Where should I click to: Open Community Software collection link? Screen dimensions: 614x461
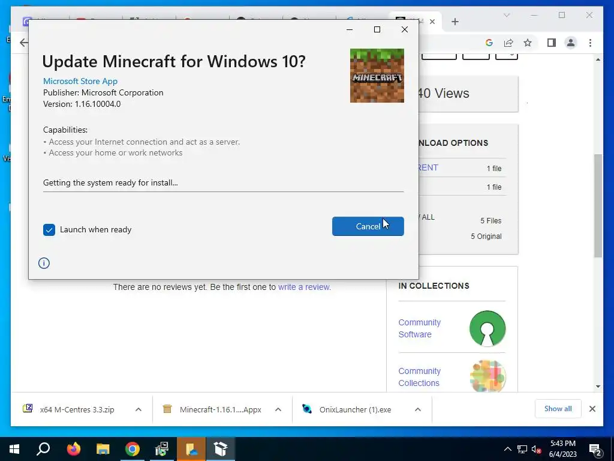click(x=419, y=328)
